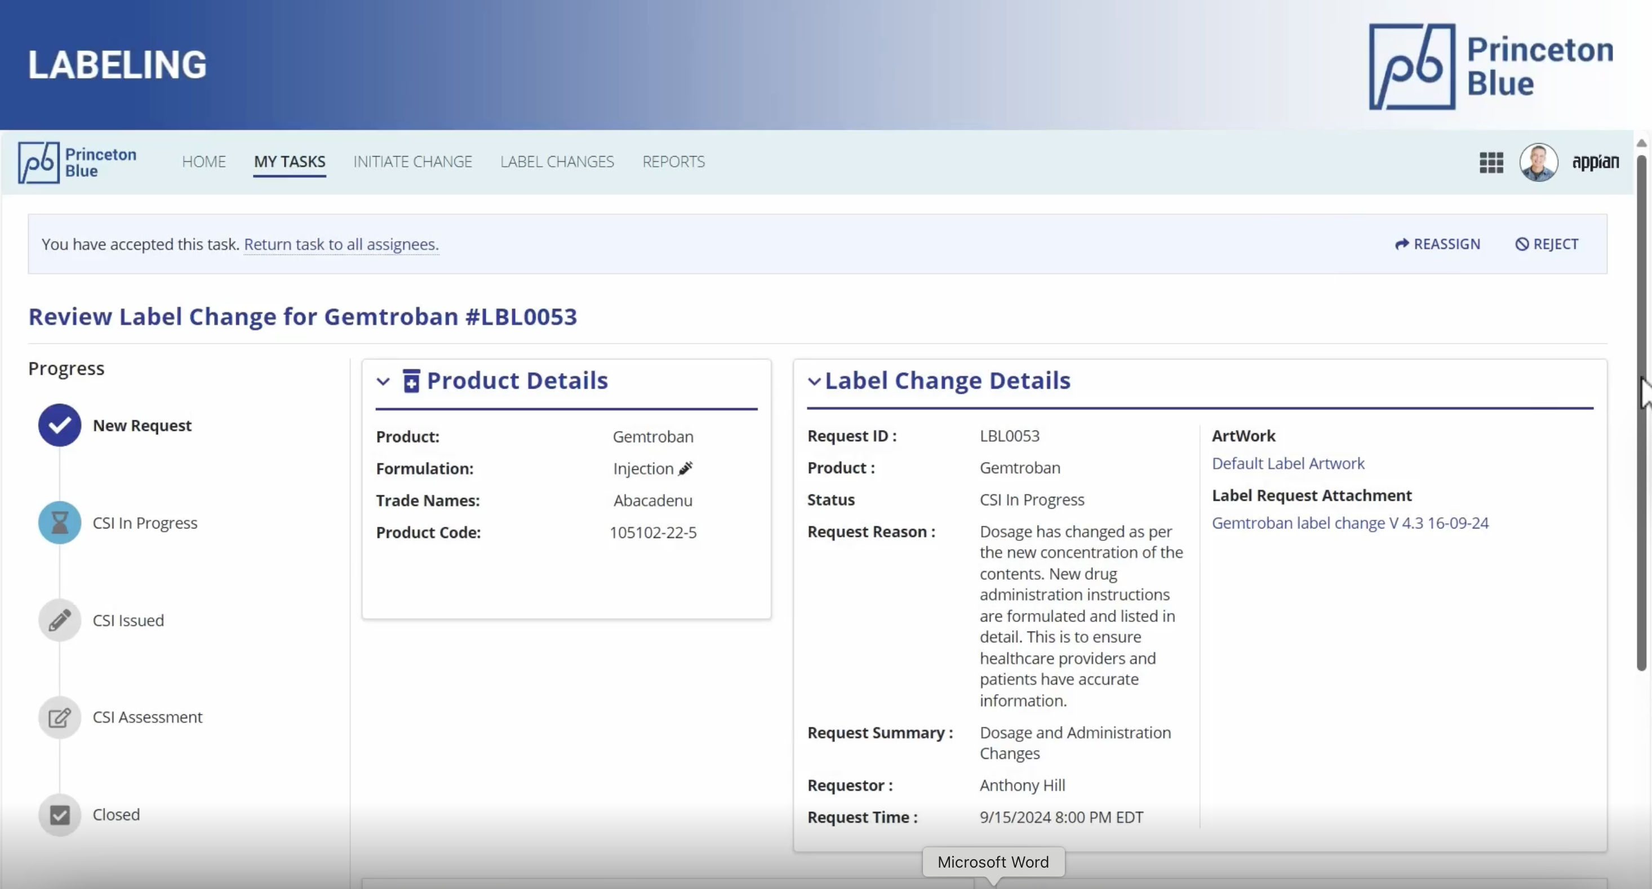Open the apps grid navigation icon

[1491, 162]
